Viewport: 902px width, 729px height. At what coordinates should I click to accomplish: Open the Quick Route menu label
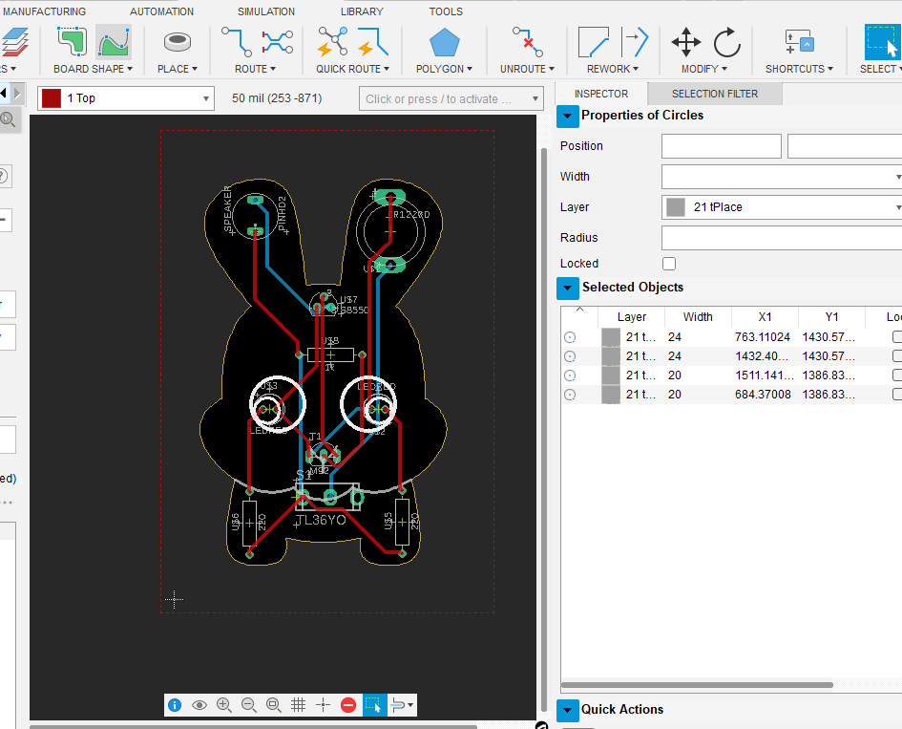point(352,69)
